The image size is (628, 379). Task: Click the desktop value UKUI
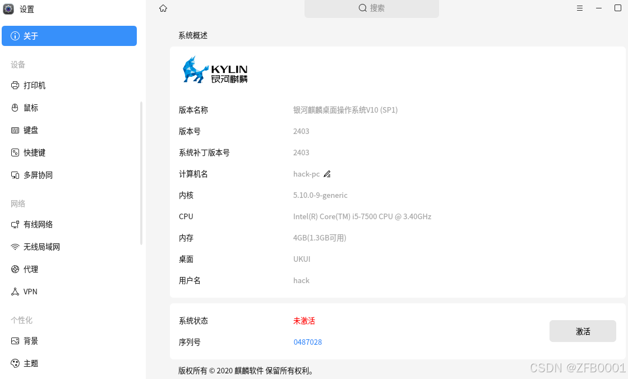(302, 259)
